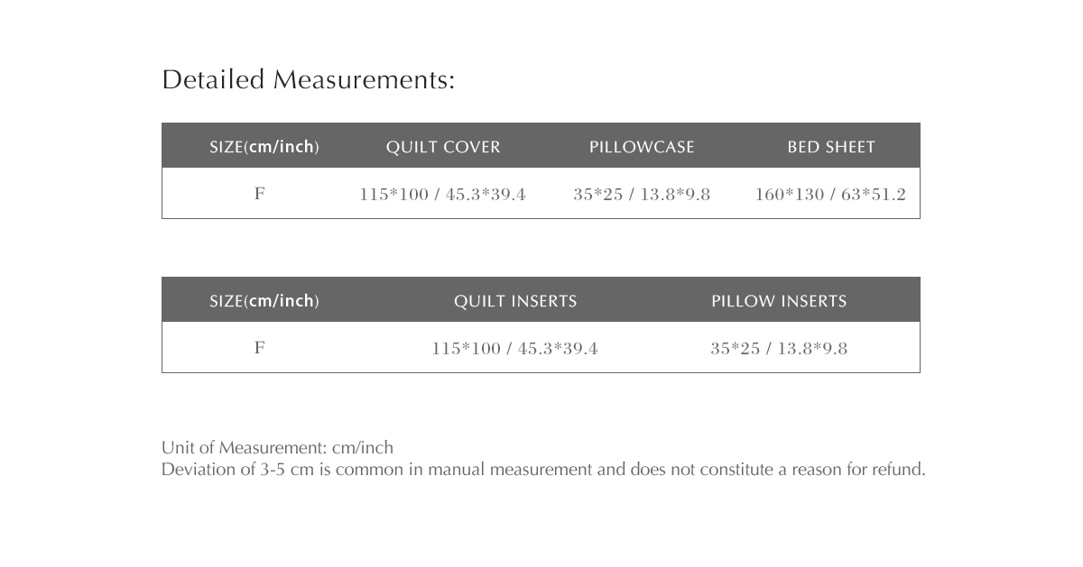The width and height of the screenshot is (1083, 567).
Task: Click the 13.8*9.8 inch value under PILLOWCASE
Action: coord(675,195)
